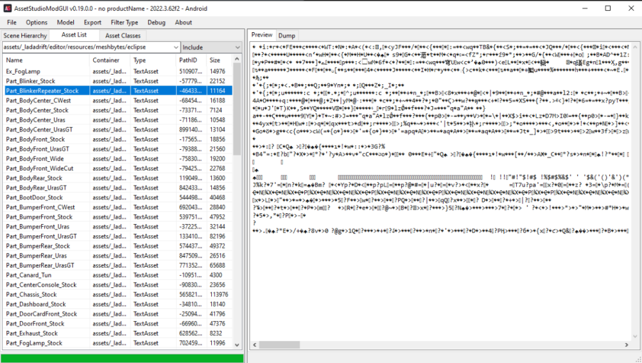The image size is (642, 363).
Task: Click the search path input field
Action: coord(87,47)
